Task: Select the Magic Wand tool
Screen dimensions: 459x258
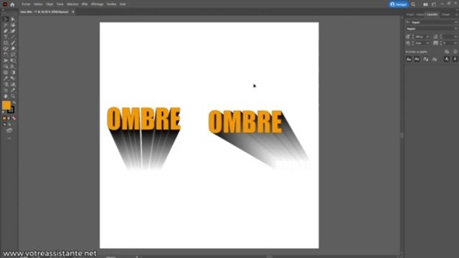Action: 6,25
